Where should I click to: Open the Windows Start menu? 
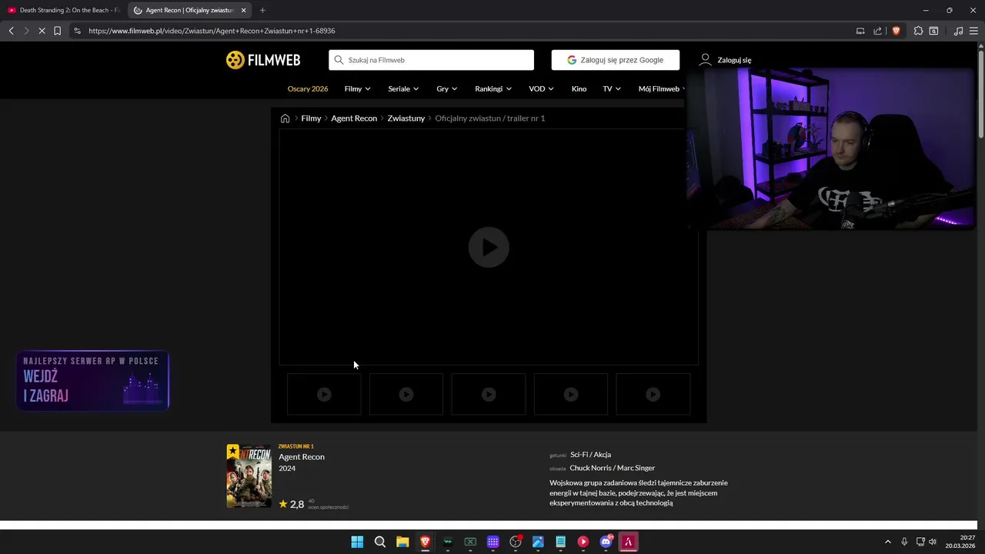[x=357, y=542]
